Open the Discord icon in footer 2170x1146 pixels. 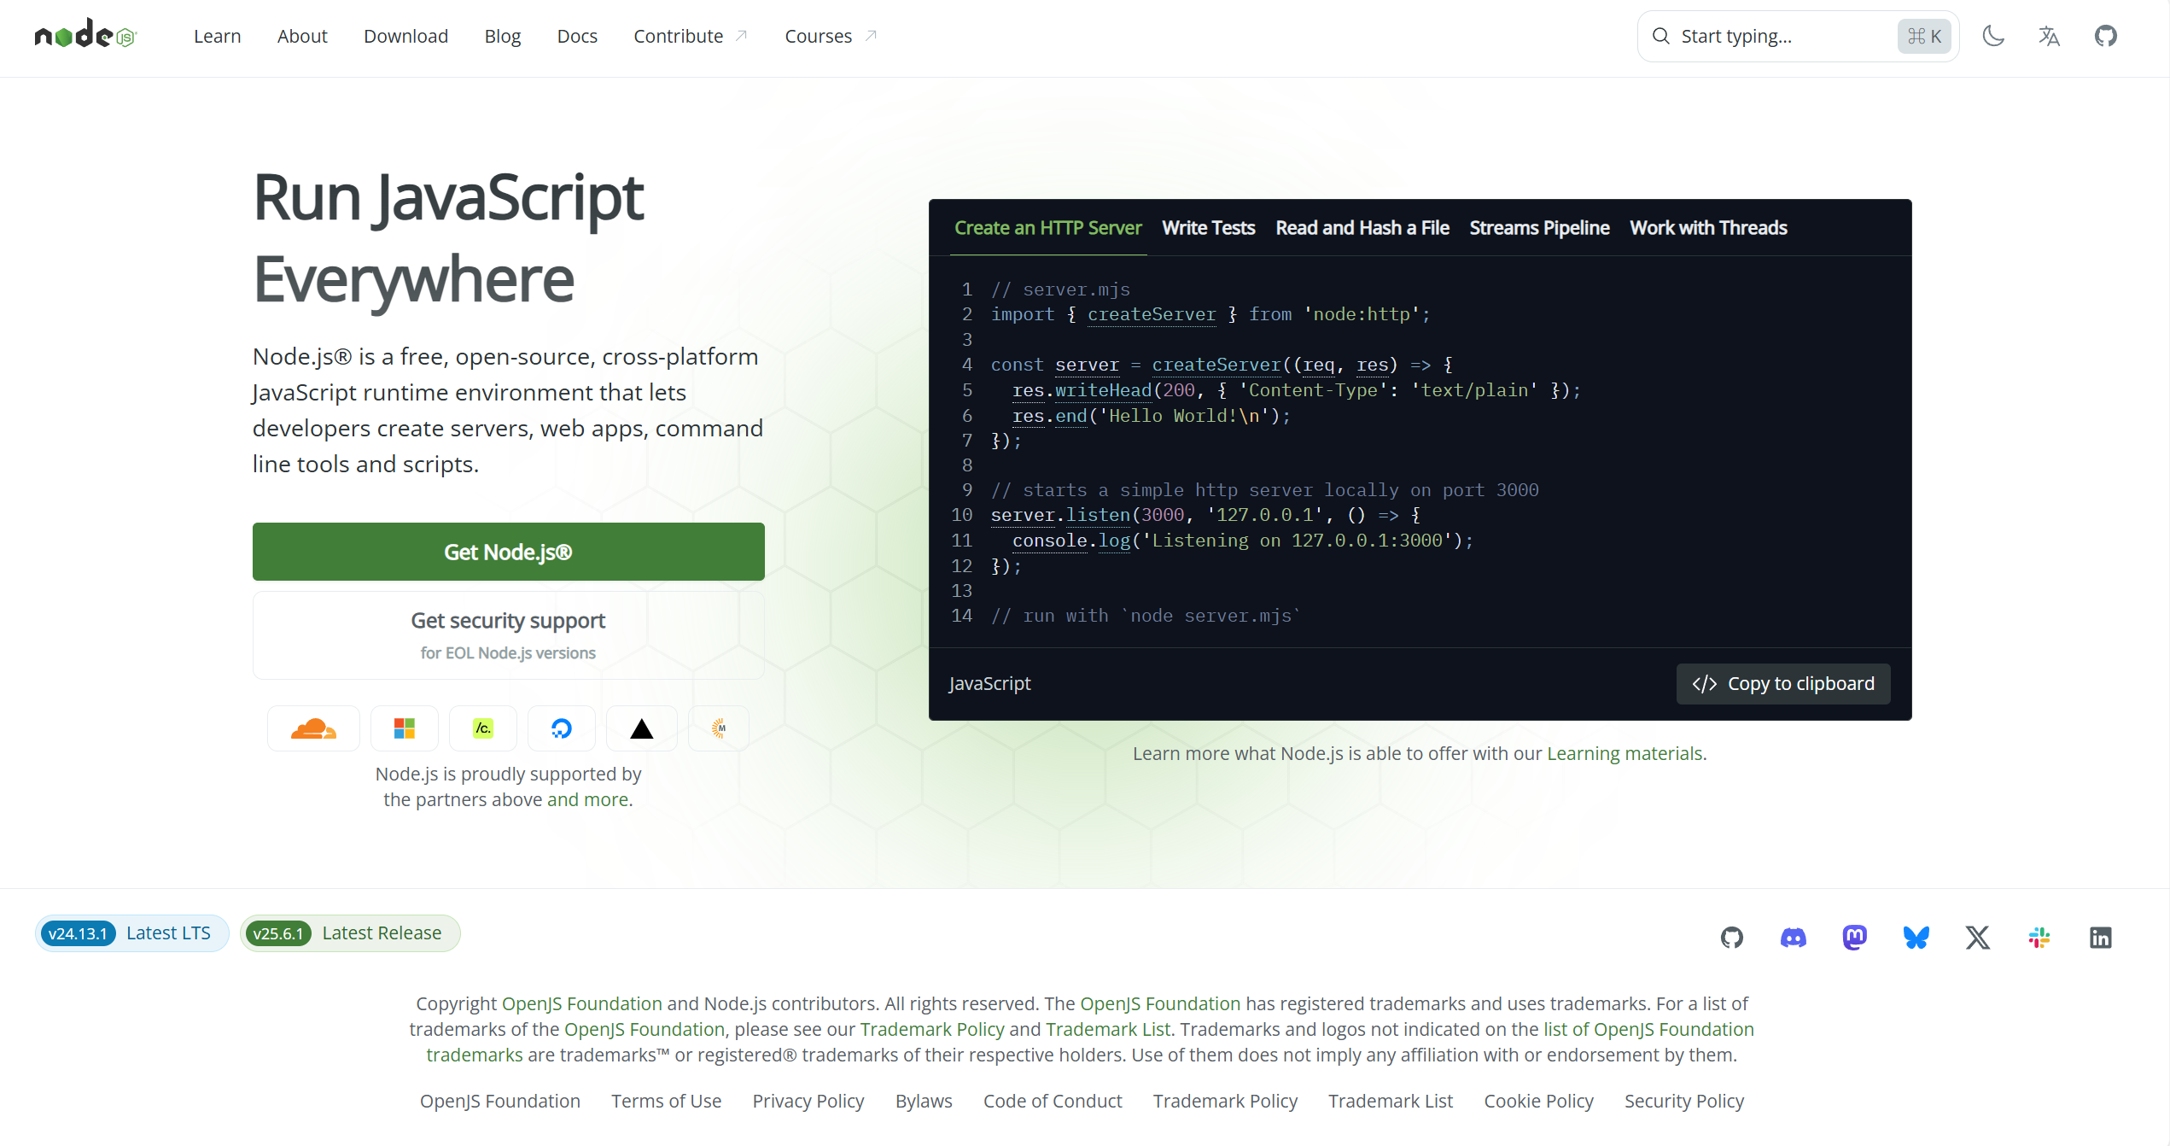point(1793,938)
